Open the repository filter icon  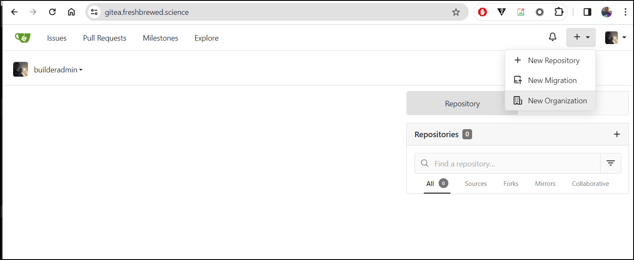pos(611,163)
